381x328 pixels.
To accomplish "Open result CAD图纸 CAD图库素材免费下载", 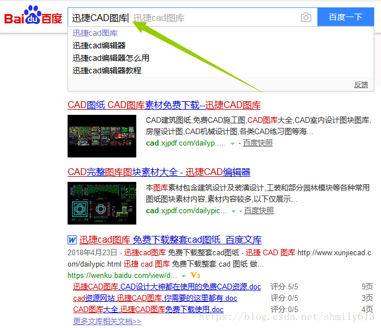I will [x=164, y=105].
